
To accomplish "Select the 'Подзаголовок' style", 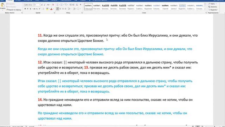I will click(131, 7).
